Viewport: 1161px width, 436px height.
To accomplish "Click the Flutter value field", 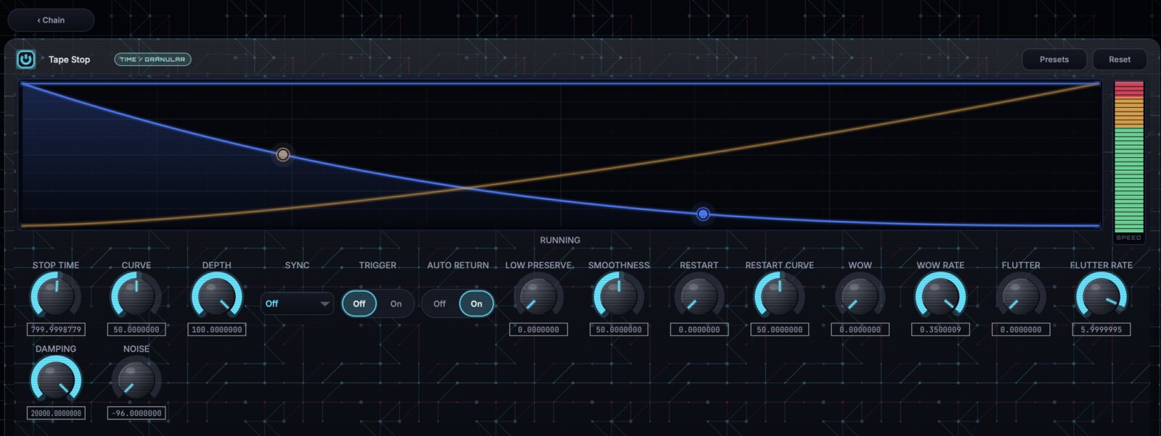I will [1021, 330].
